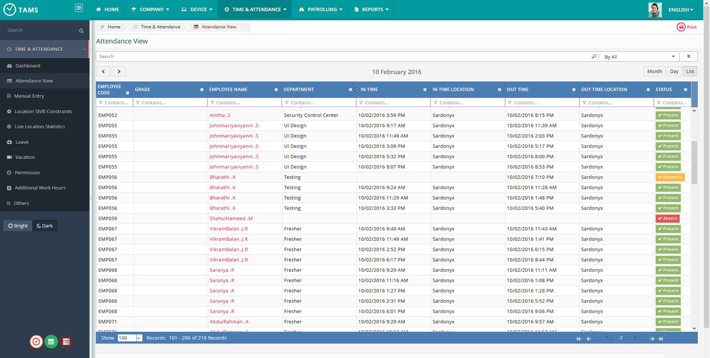Open Department column settings icon
Screen dimensions: 710x358
tap(351, 89)
